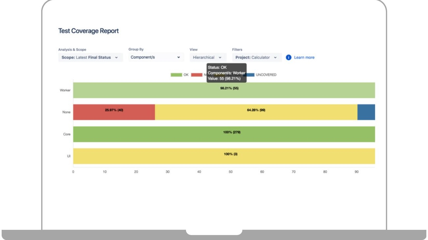This screenshot has width=428, height=240.
Task: Toggle the OK legend text label
Action: [186, 75]
